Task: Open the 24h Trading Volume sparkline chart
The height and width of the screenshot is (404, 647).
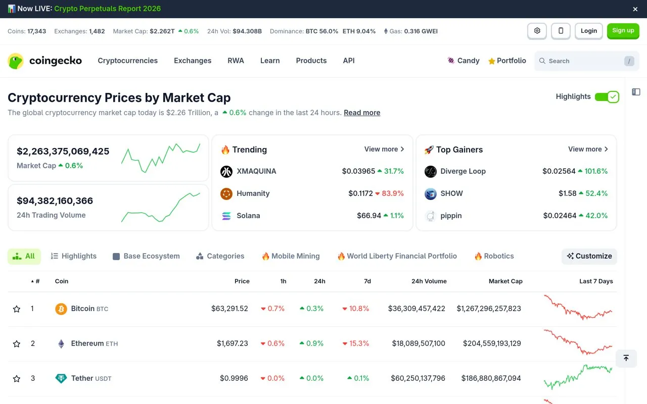Action: (x=161, y=207)
